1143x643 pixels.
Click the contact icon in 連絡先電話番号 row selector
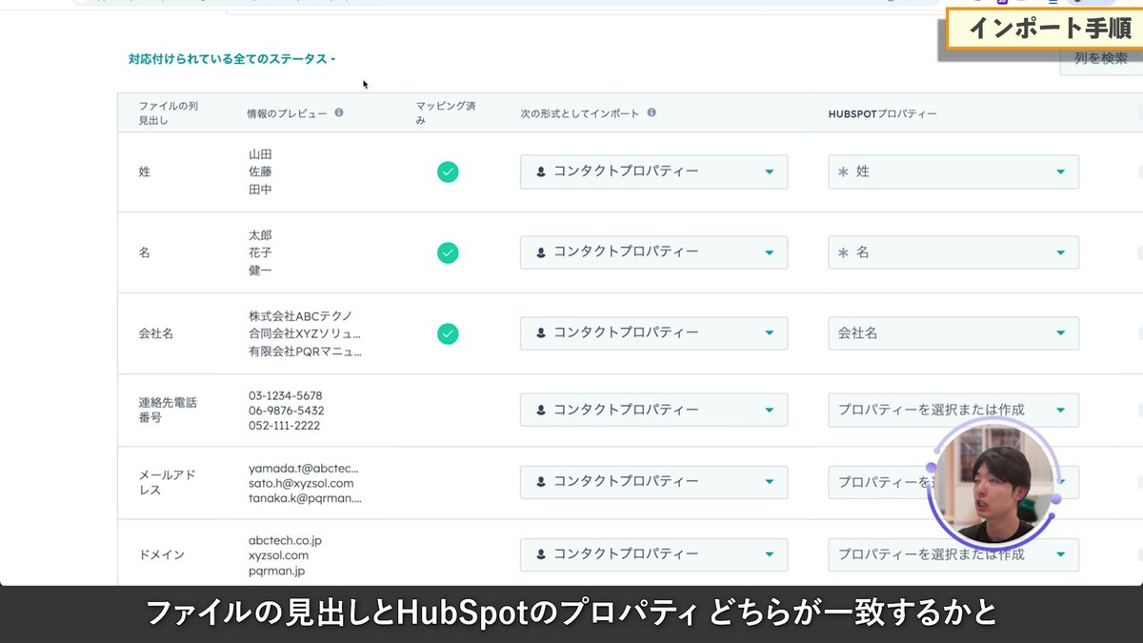539,410
